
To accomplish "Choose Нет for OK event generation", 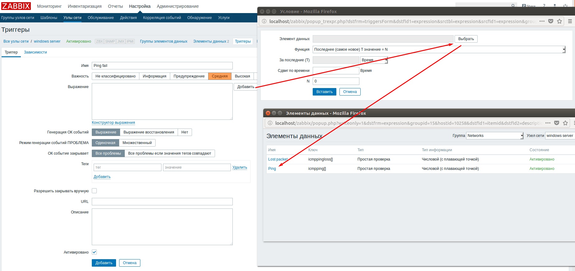I will pyautogui.click(x=185, y=132).
